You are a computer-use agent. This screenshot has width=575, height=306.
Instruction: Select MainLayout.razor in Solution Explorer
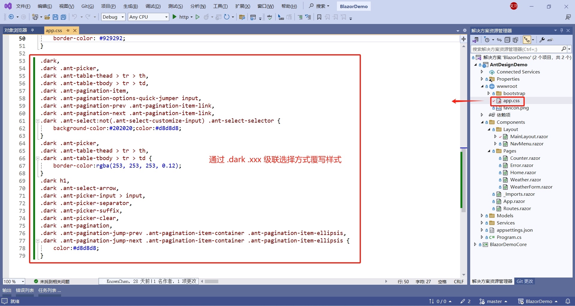529,136
